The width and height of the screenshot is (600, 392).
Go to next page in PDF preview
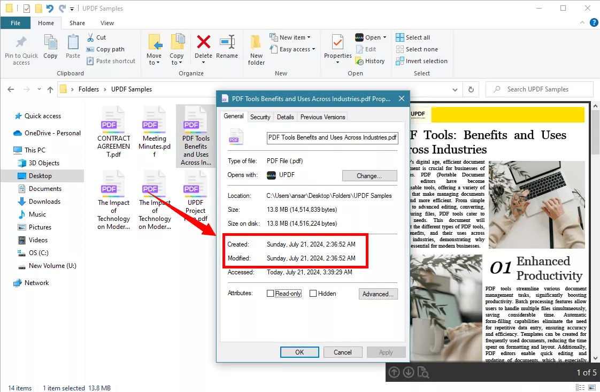(x=409, y=372)
